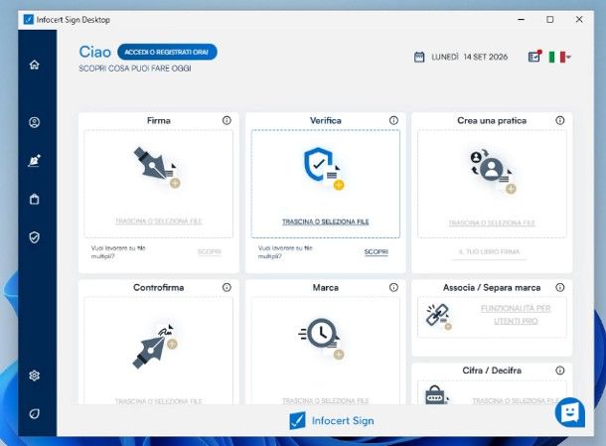Maximize the Infocert Sign Desktop window
The height and width of the screenshot is (446, 606).
(x=550, y=19)
